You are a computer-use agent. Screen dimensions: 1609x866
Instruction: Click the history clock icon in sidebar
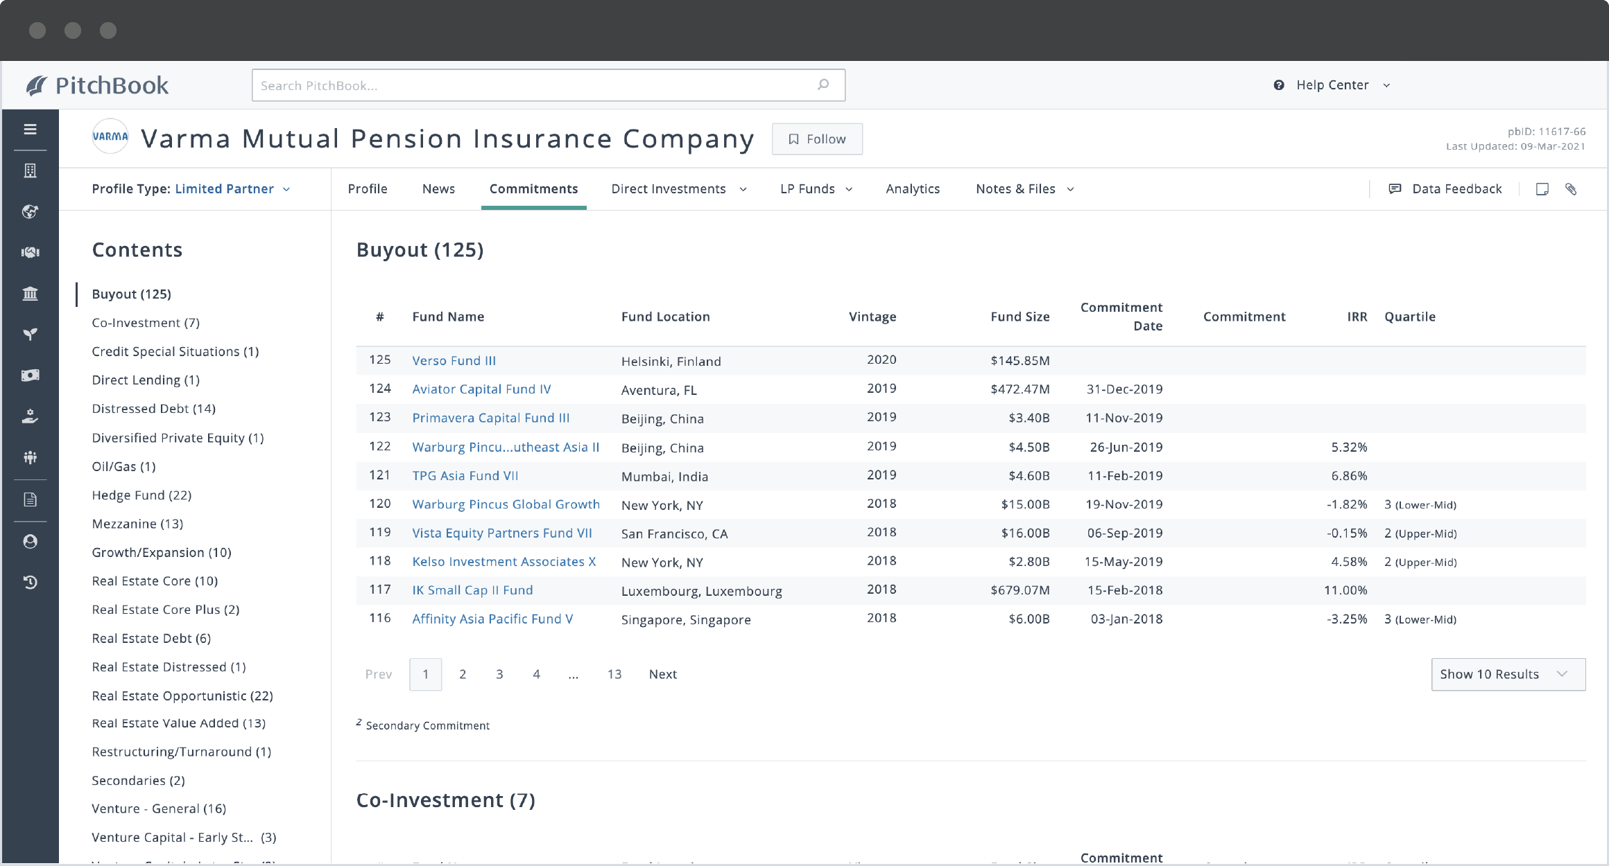tap(31, 582)
